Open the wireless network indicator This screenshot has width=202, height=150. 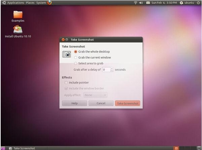(x=135, y=3)
